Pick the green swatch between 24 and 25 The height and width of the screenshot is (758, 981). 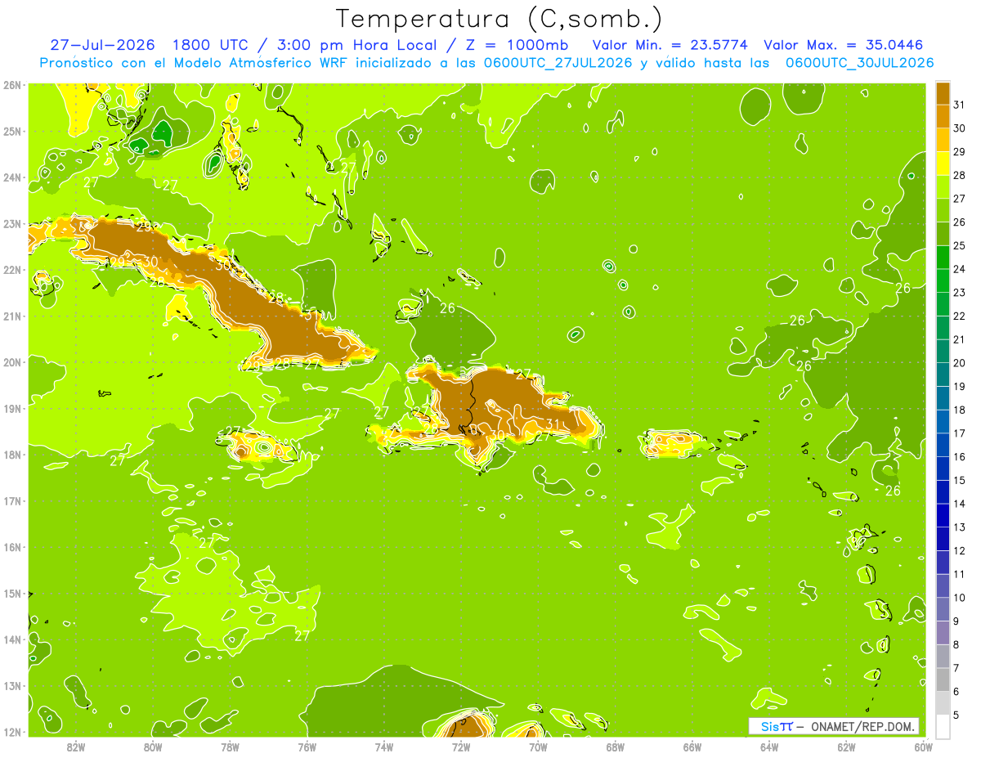click(943, 258)
